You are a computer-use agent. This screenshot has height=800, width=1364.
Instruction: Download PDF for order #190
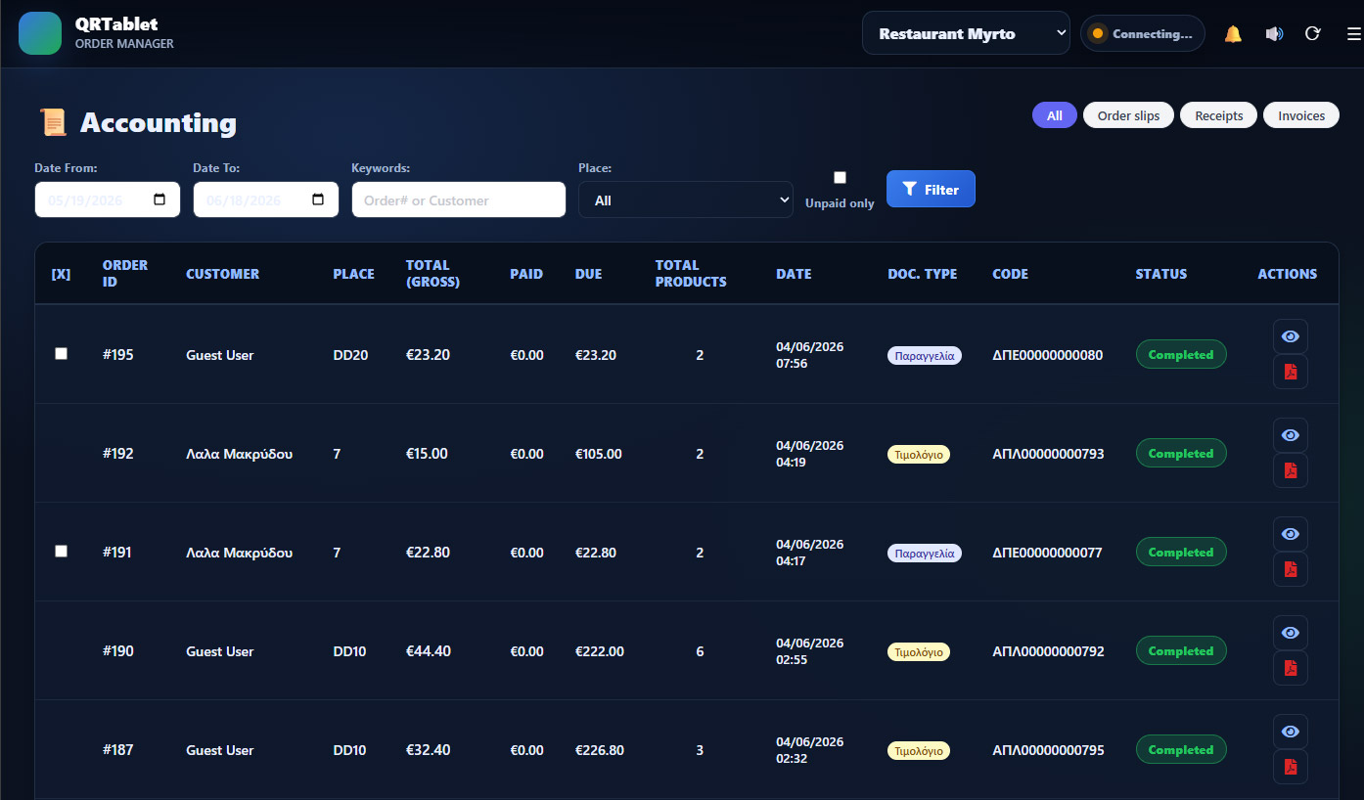pyautogui.click(x=1291, y=668)
